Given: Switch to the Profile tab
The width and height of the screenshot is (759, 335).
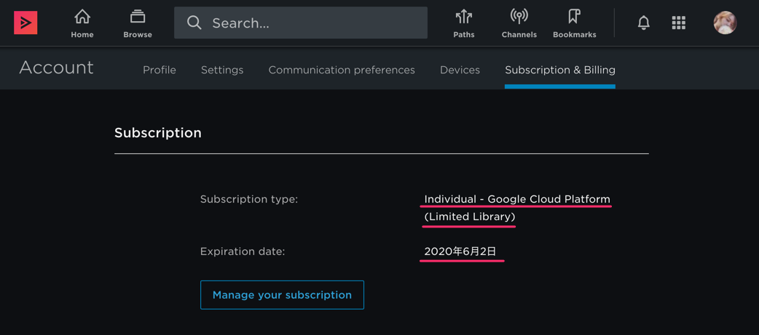Looking at the screenshot, I should (x=160, y=70).
